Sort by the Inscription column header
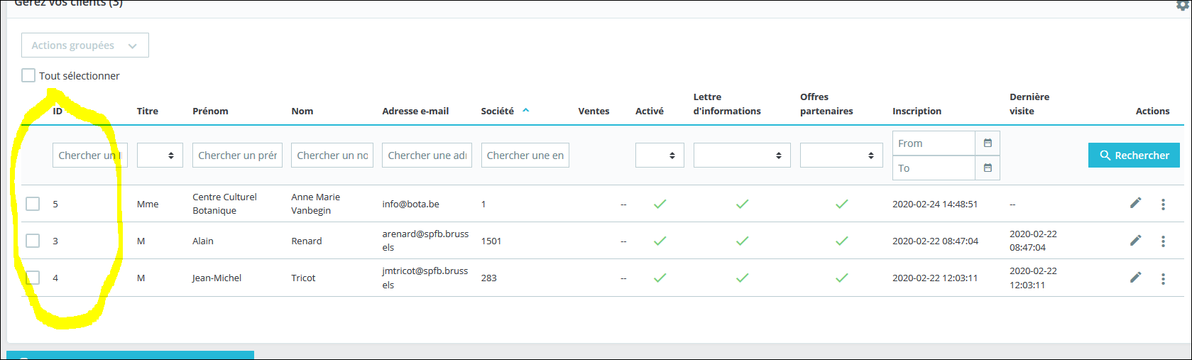Screen dimensions: 1192x360 click(x=917, y=111)
